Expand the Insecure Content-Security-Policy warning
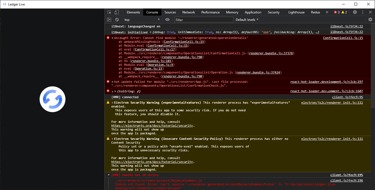 coord(112,139)
